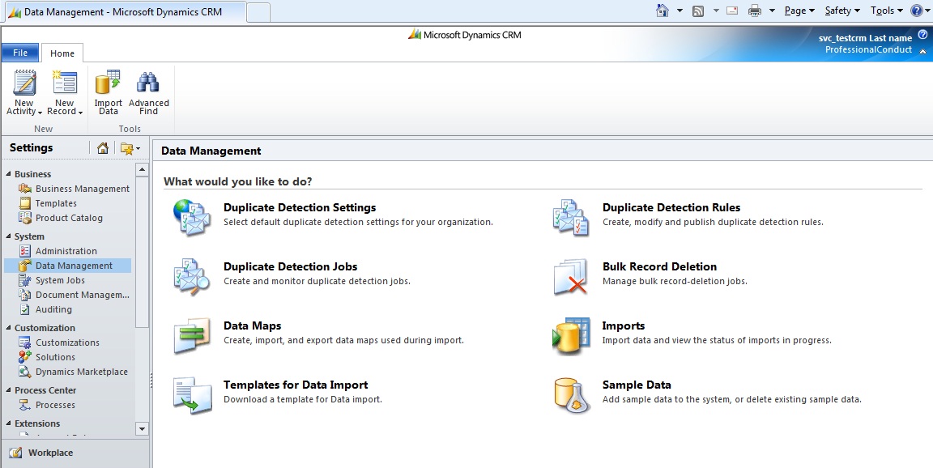933x468 pixels.
Task: Click the New Record ribbon icon
Action: click(64, 83)
